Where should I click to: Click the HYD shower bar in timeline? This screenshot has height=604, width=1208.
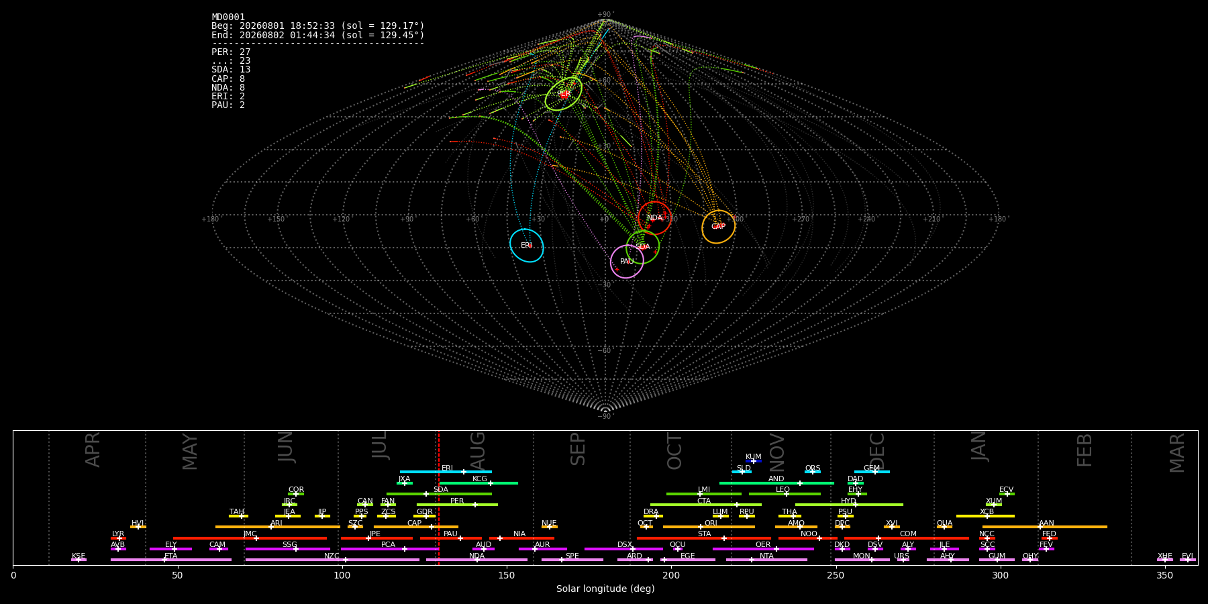click(849, 505)
